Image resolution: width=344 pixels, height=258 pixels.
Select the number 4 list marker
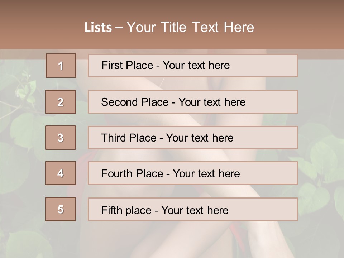61,173
